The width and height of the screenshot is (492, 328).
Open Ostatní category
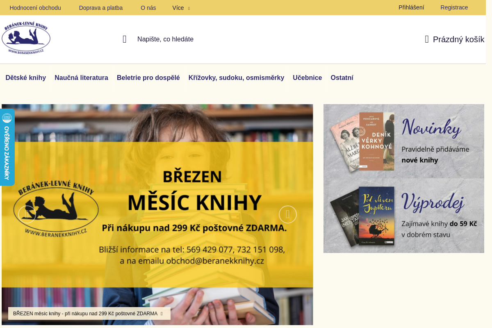pyautogui.click(x=342, y=78)
